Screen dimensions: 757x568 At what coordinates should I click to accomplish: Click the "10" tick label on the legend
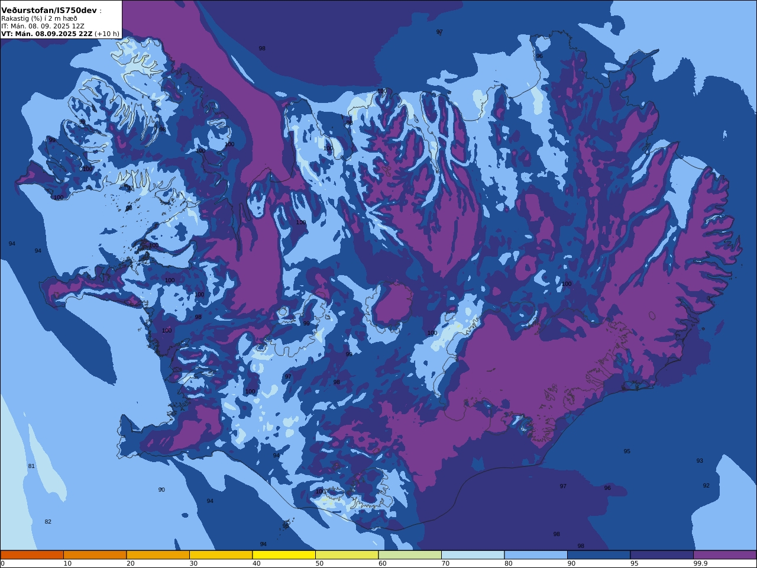[x=67, y=563]
